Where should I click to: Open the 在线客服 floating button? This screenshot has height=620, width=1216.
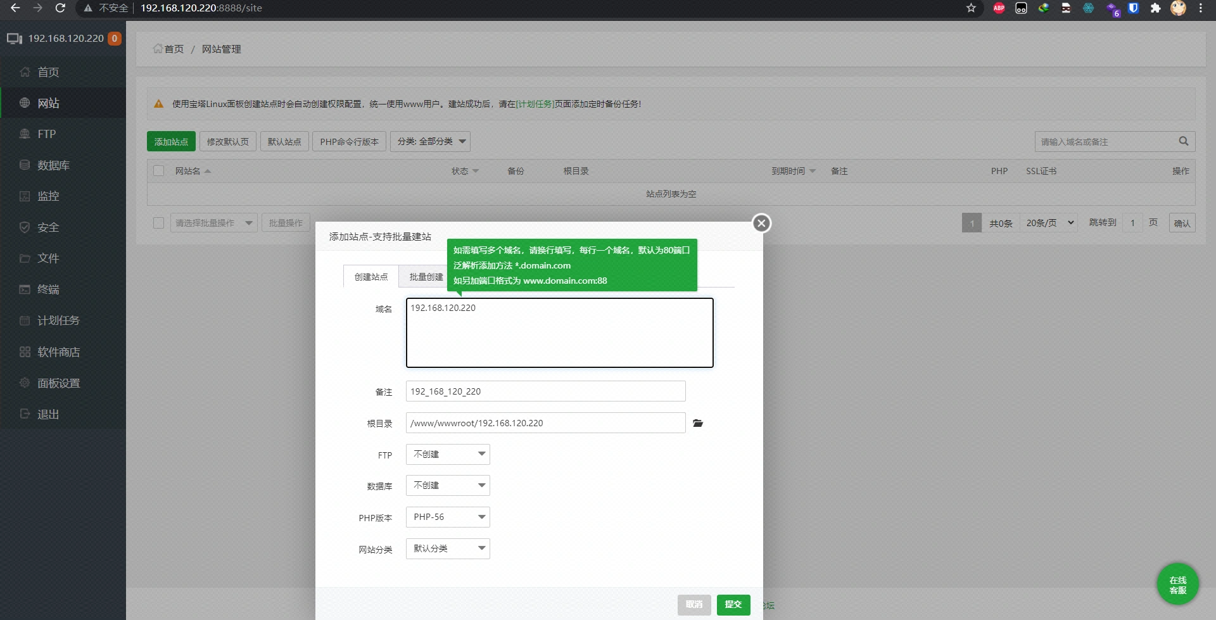(x=1178, y=585)
